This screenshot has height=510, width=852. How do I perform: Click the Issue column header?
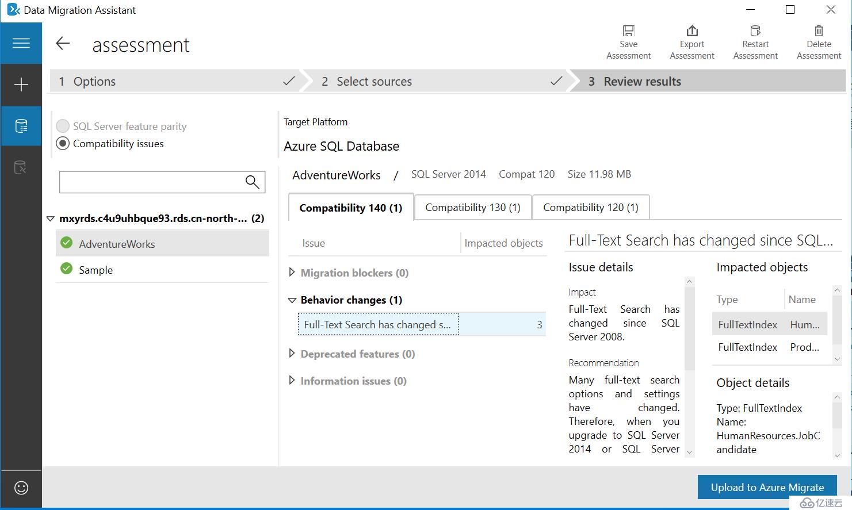pyautogui.click(x=314, y=243)
